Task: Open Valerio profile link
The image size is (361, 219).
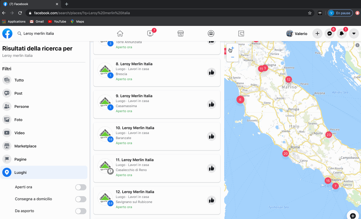Action: pyautogui.click(x=297, y=33)
